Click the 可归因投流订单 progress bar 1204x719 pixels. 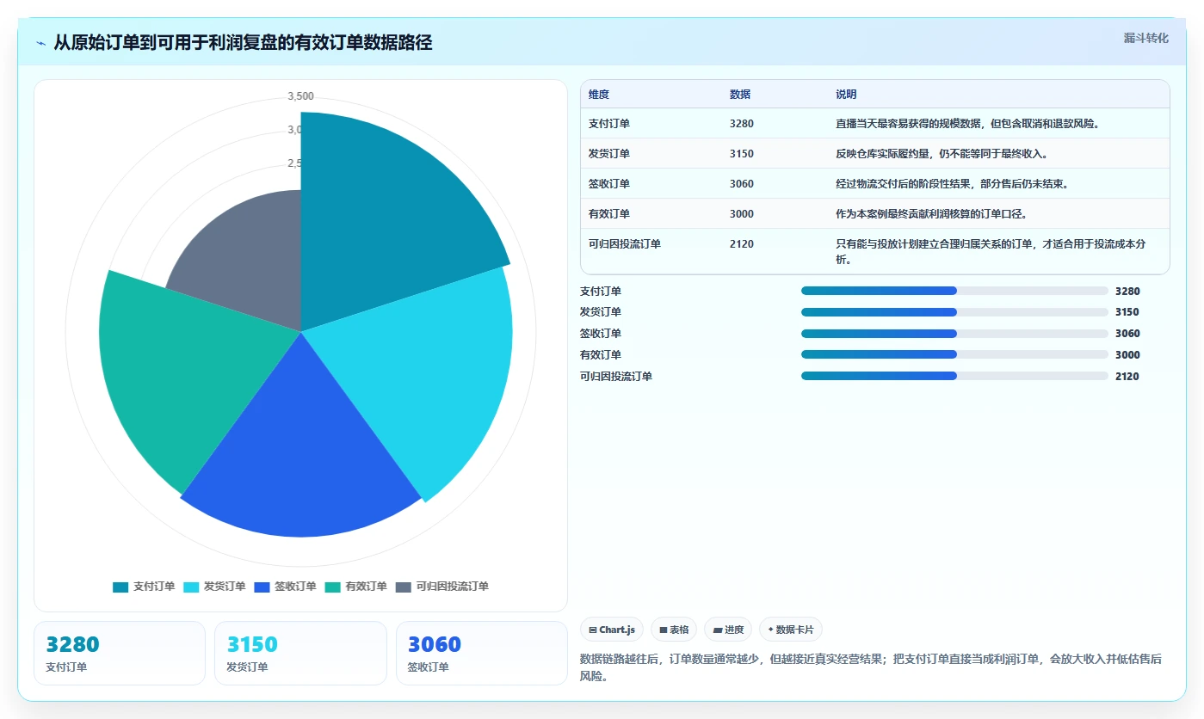[954, 376]
